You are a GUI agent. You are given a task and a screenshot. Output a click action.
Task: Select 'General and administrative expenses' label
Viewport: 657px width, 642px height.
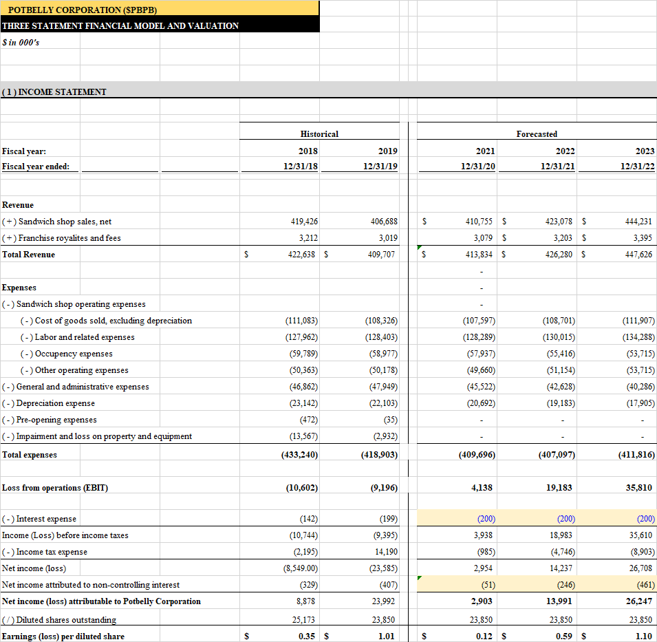click(x=76, y=387)
